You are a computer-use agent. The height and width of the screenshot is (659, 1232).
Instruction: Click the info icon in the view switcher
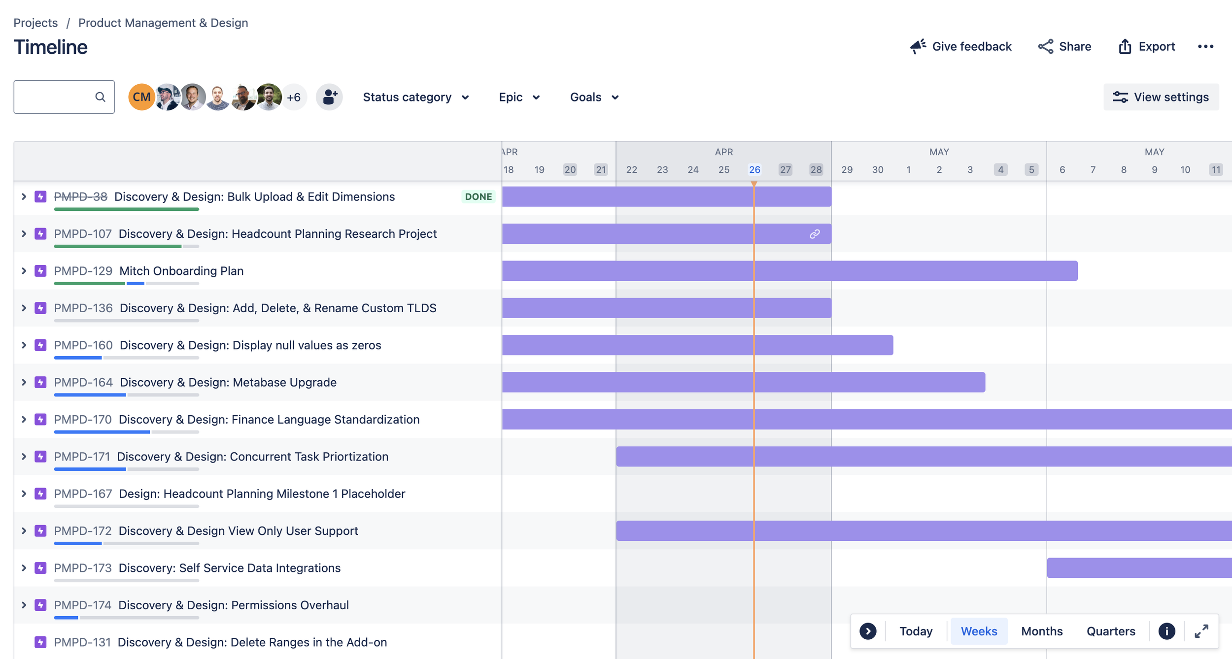coord(1167,631)
